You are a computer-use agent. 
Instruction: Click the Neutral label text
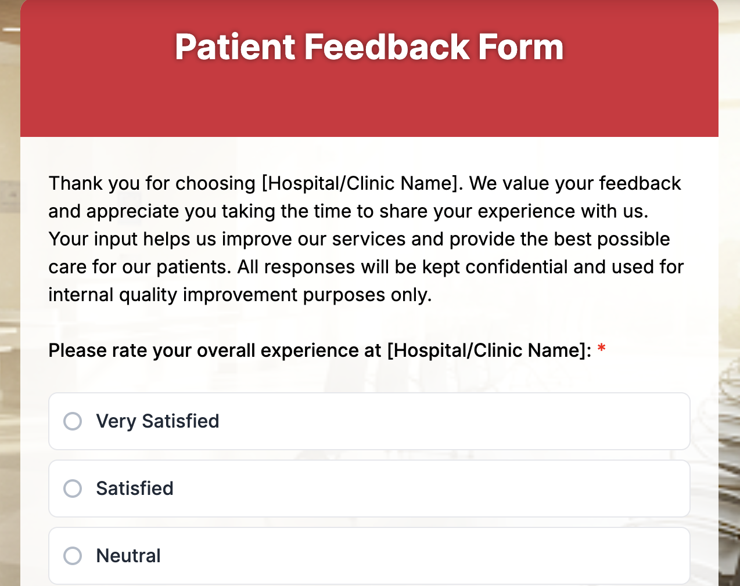[128, 556]
